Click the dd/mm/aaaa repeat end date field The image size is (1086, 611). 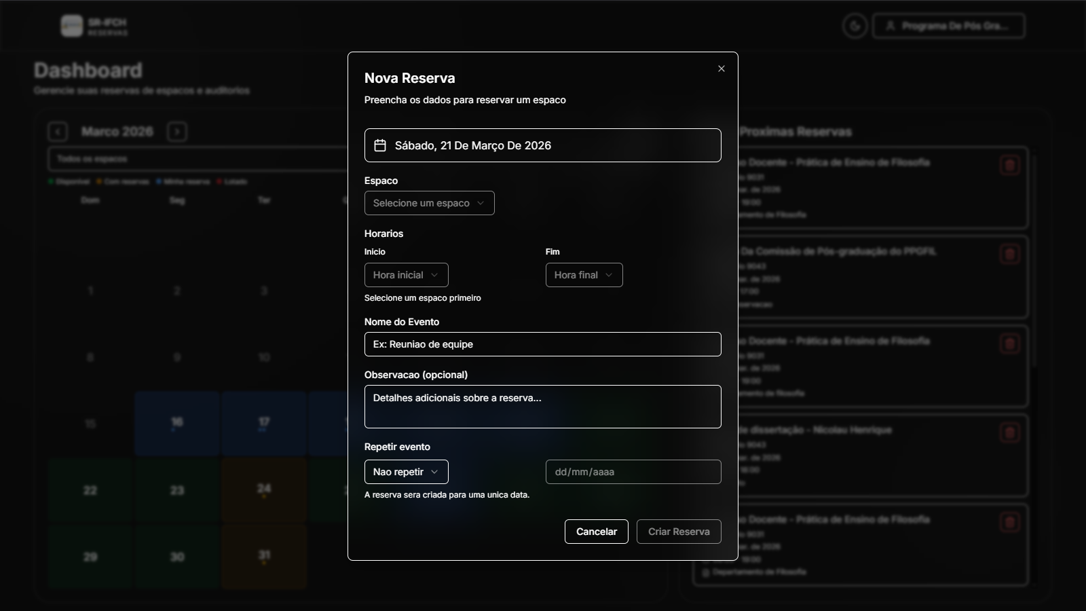pyautogui.click(x=633, y=472)
